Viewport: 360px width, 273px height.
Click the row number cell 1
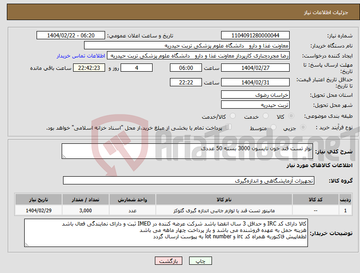click(345, 210)
